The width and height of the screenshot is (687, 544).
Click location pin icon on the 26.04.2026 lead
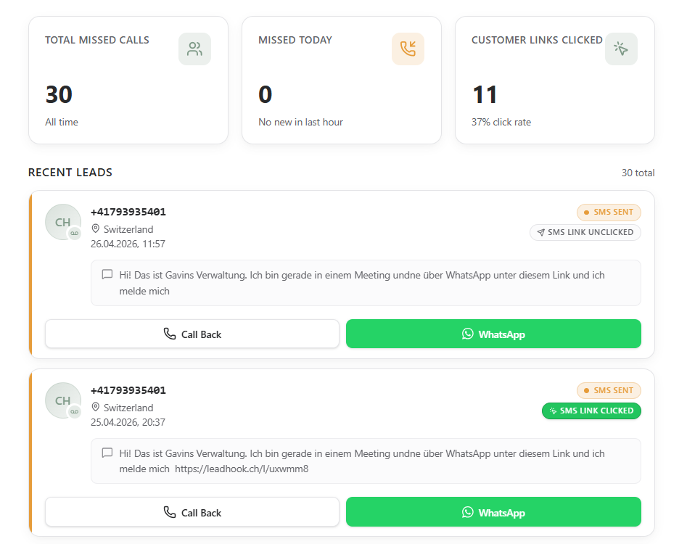(x=96, y=228)
